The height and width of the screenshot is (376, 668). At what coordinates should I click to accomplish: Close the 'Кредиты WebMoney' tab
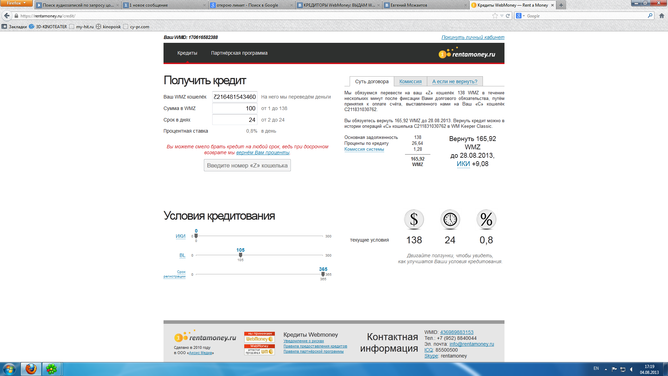tap(552, 5)
